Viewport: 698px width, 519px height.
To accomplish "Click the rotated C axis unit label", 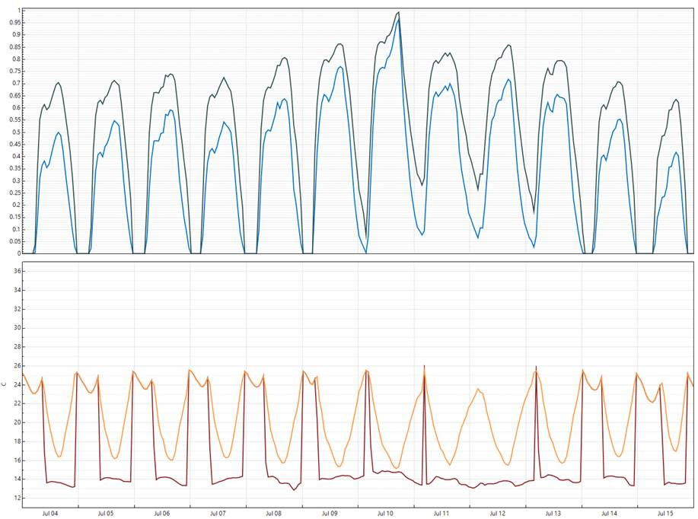I will [4, 384].
